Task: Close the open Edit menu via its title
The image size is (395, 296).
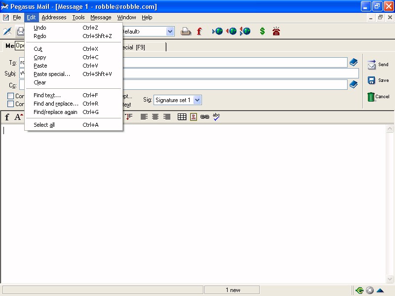Action: tap(31, 17)
